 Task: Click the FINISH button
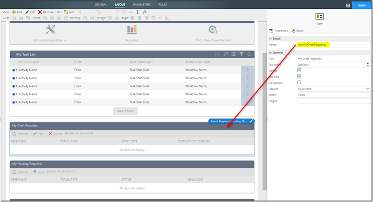362,5
